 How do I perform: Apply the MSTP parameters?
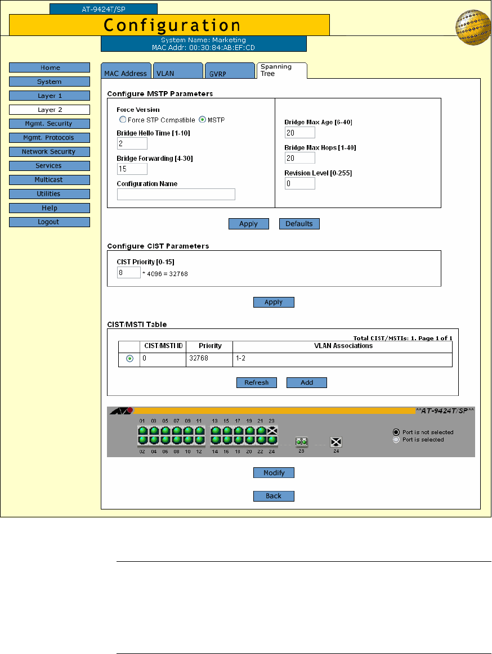coord(249,224)
